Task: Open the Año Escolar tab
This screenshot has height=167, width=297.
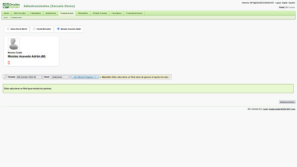Action: 19,13
